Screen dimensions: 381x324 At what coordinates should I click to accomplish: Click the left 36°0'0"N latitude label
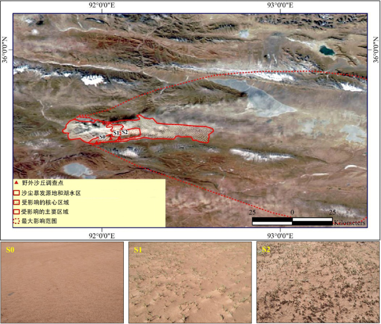click(x=5, y=50)
